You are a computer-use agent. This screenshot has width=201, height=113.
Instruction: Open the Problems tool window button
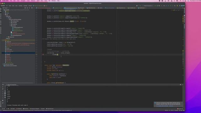[x=19, y=109]
